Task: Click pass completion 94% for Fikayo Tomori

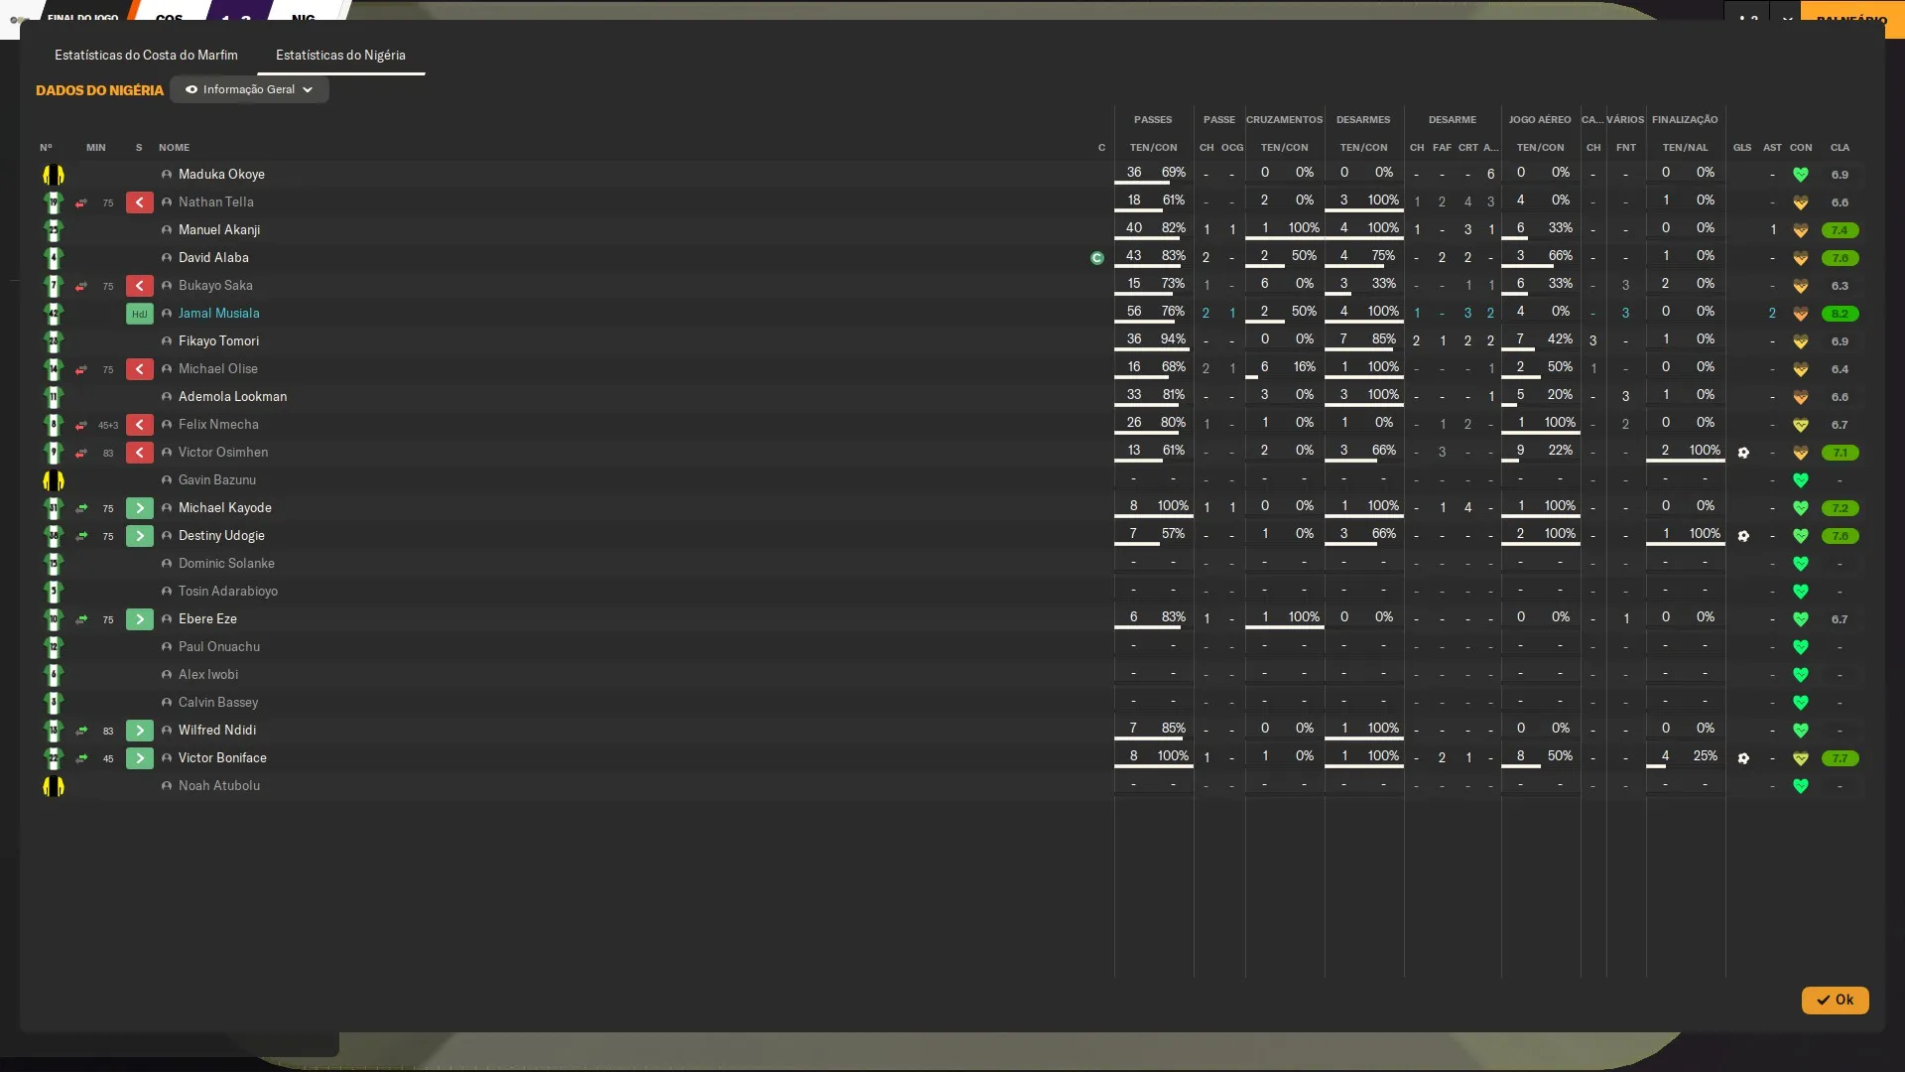Action: (x=1173, y=339)
